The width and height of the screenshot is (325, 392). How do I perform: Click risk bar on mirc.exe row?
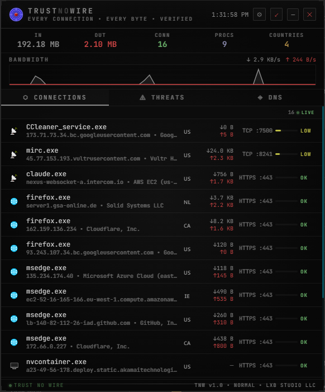click(286, 154)
